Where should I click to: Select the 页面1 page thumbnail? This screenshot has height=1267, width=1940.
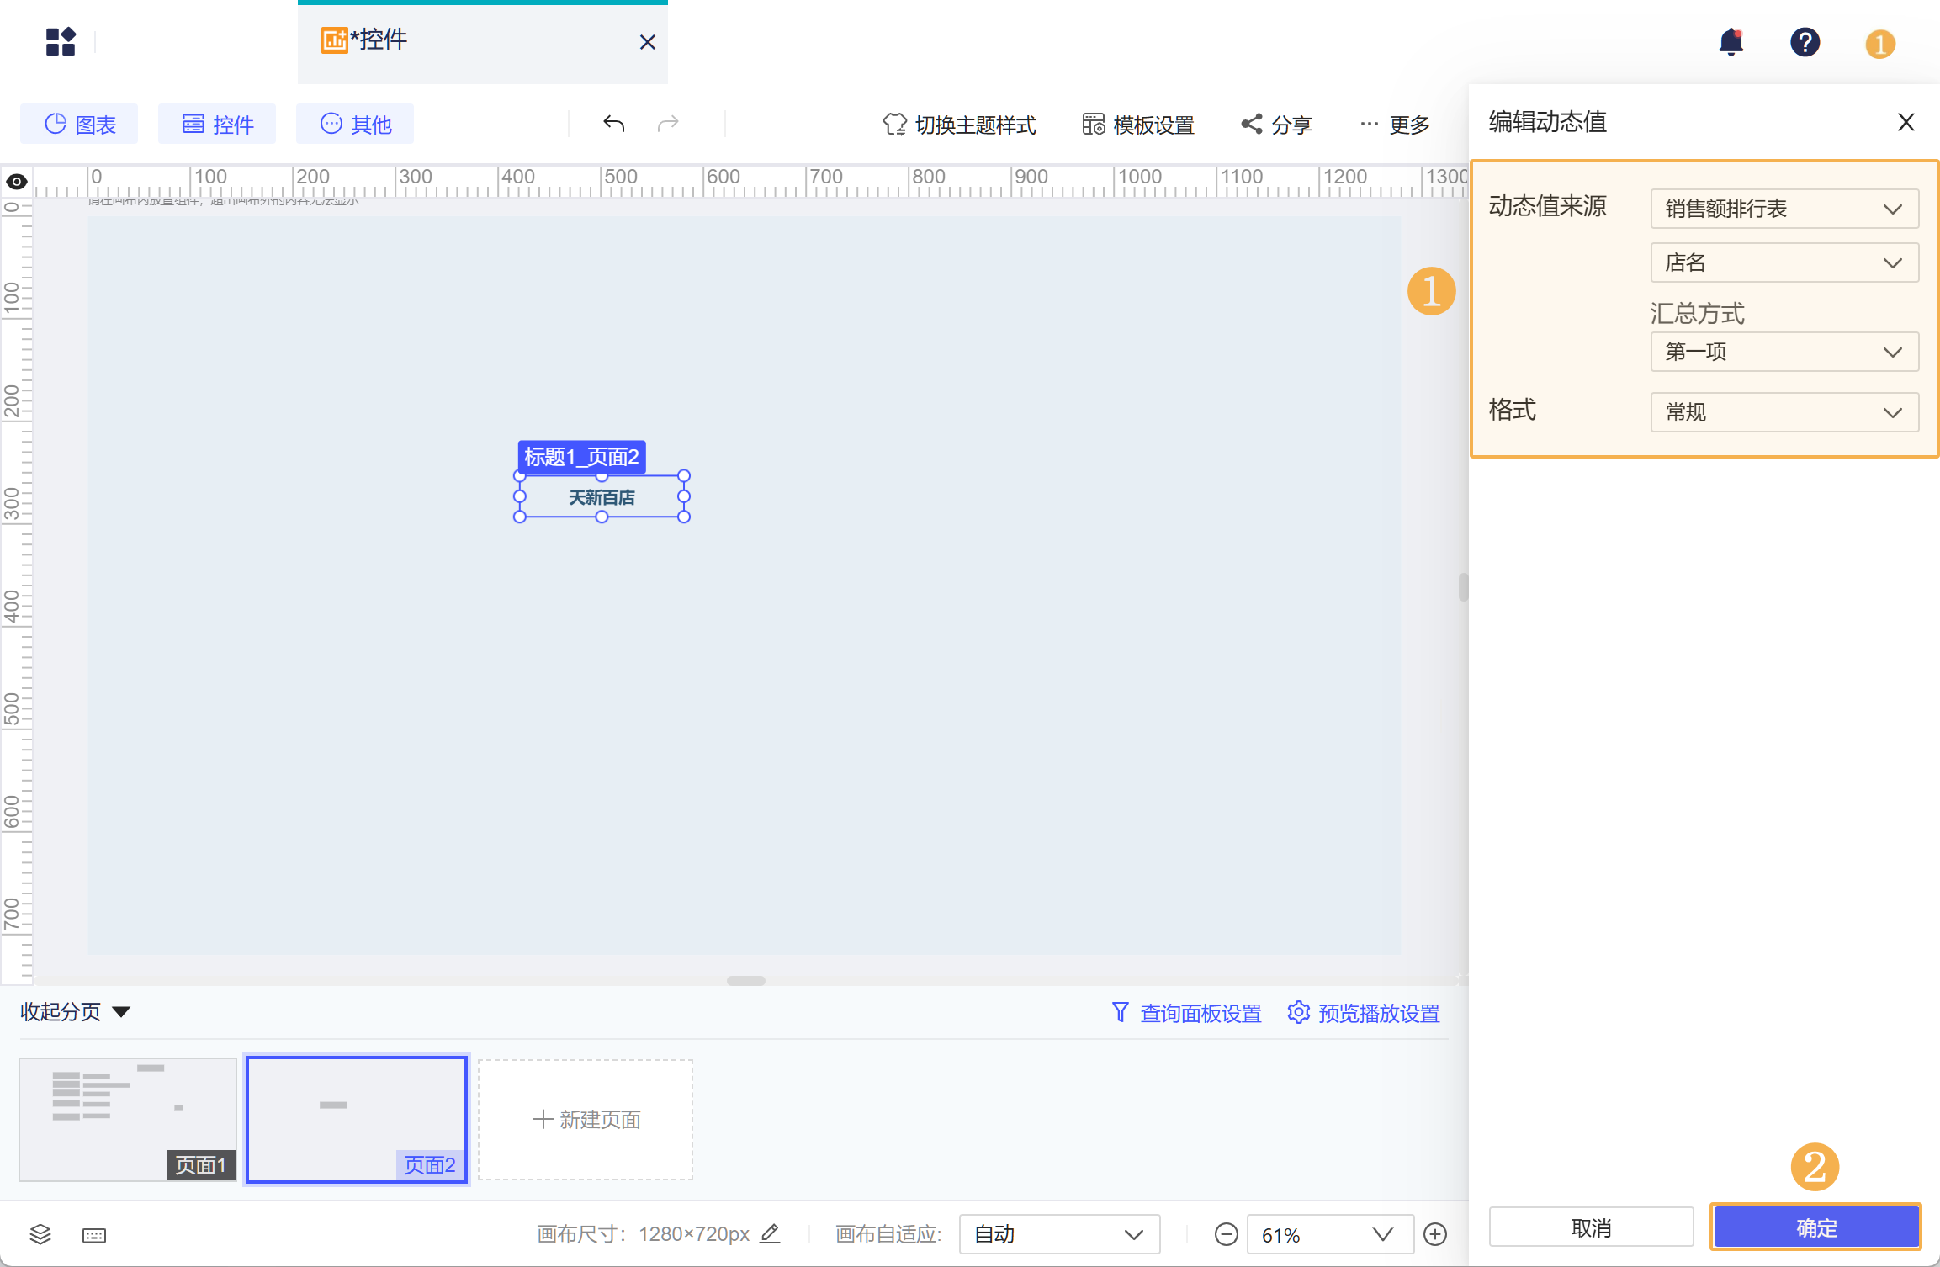[128, 1119]
